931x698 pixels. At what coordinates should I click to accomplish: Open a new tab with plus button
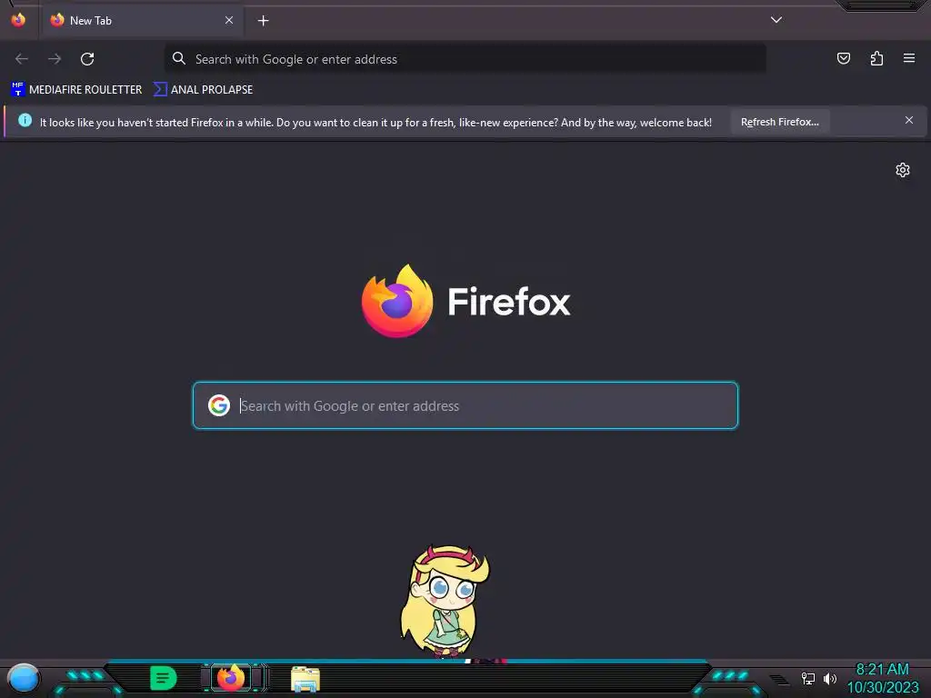pos(263,21)
